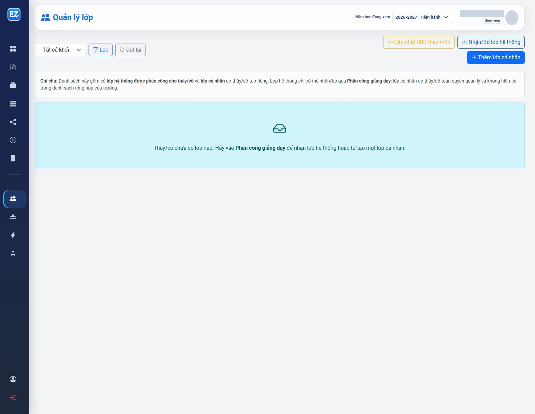The image size is (535, 414).
Task: Open the lightning bolt icon in sidebar
Action: pyautogui.click(x=13, y=235)
